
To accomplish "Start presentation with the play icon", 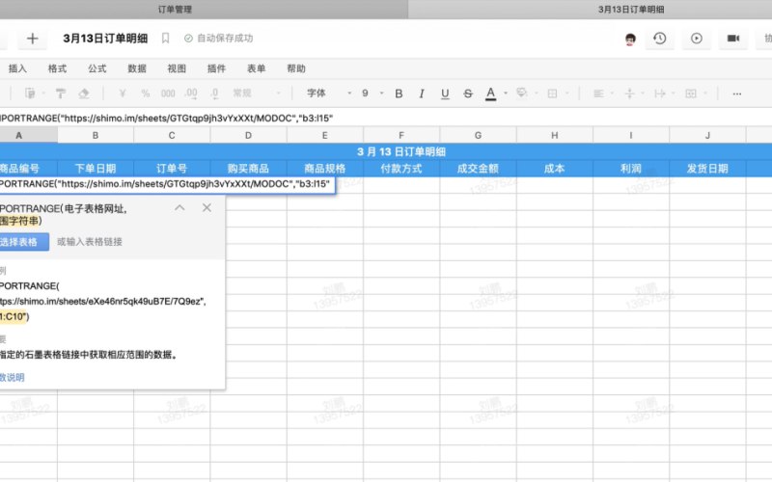I will 696,39.
